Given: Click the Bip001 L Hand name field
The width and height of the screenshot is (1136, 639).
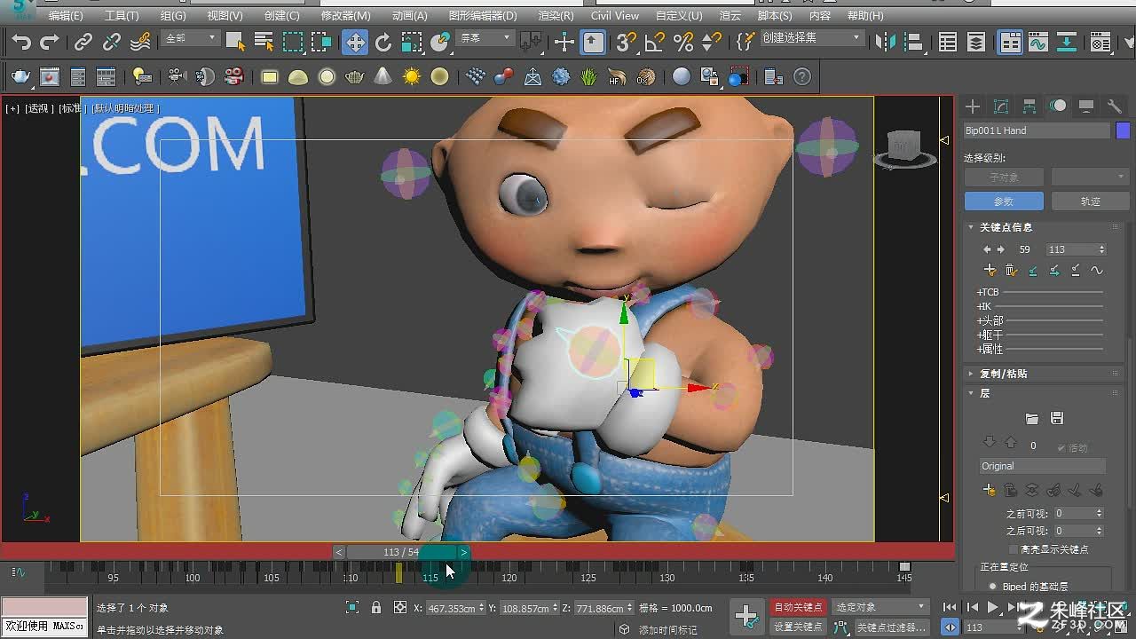Looking at the screenshot, I should click(1037, 130).
